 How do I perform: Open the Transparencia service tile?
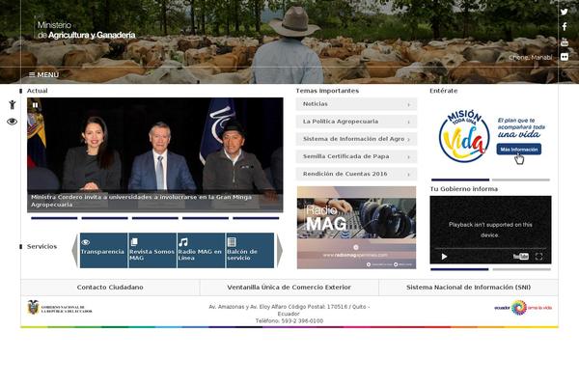[103, 250]
